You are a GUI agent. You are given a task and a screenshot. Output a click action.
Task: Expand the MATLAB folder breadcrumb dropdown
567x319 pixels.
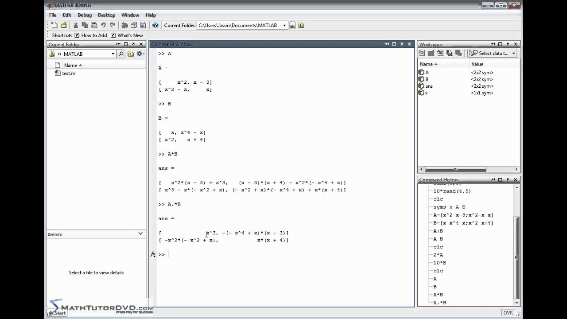113,54
